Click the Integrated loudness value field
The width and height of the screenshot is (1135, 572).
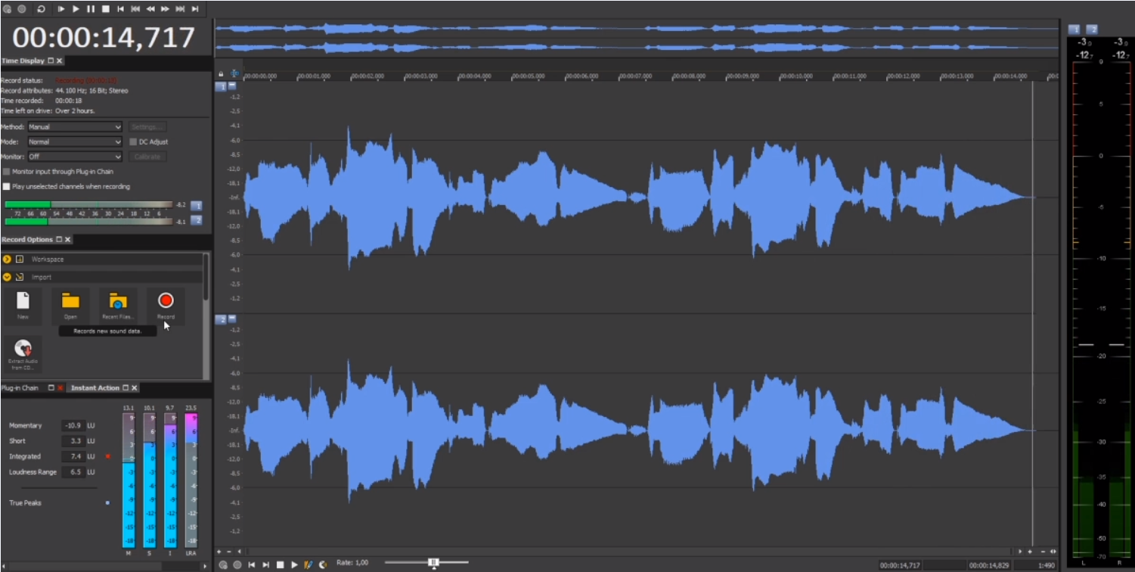(73, 456)
